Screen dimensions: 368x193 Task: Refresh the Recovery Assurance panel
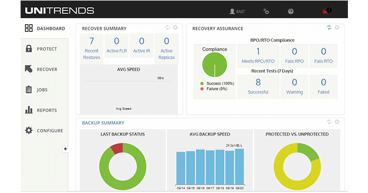(x=329, y=27)
